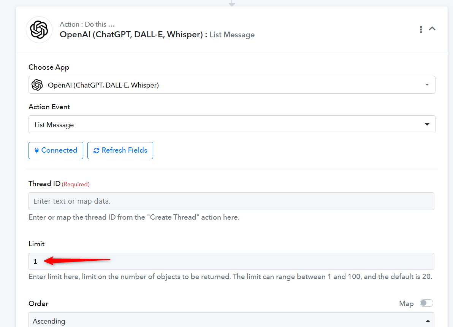
Task: Click the Thread ID help text about Create Thread
Action: (x=134, y=217)
